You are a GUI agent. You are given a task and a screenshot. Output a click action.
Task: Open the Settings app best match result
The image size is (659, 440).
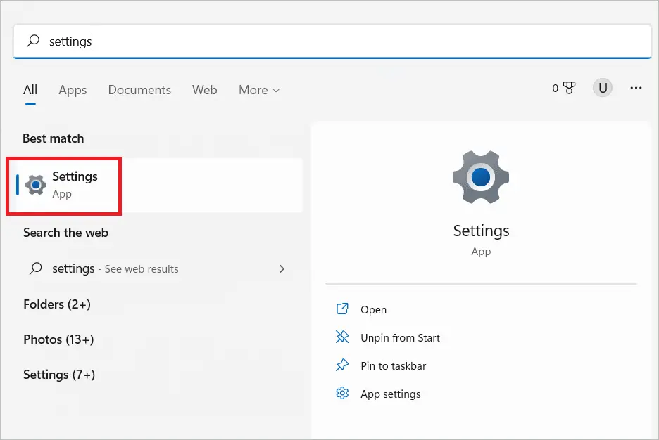[x=155, y=186]
